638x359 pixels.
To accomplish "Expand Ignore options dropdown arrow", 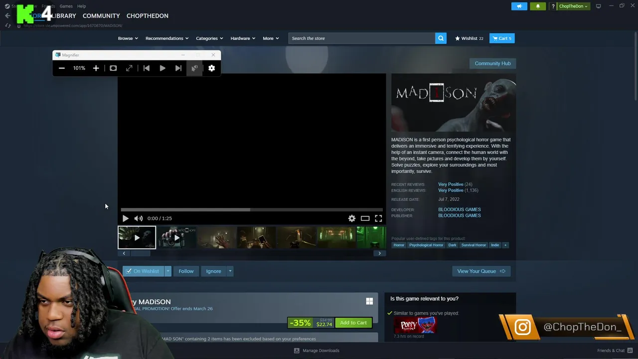I will [230, 271].
